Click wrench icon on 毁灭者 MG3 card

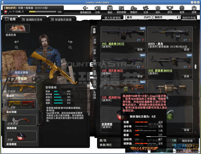coord(142,55)
